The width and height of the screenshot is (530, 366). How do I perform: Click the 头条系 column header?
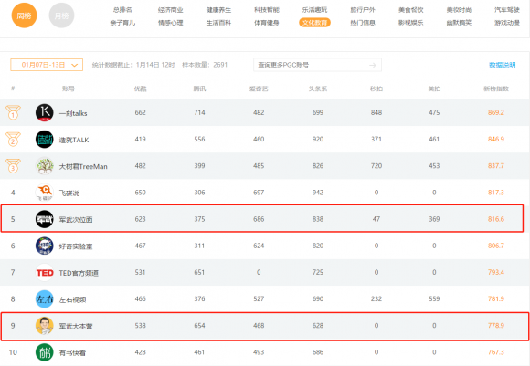[x=318, y=89]
